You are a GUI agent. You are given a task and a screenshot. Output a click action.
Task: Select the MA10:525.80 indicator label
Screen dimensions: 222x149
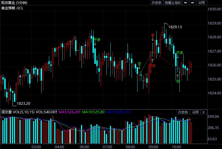[x=93, y=112]
